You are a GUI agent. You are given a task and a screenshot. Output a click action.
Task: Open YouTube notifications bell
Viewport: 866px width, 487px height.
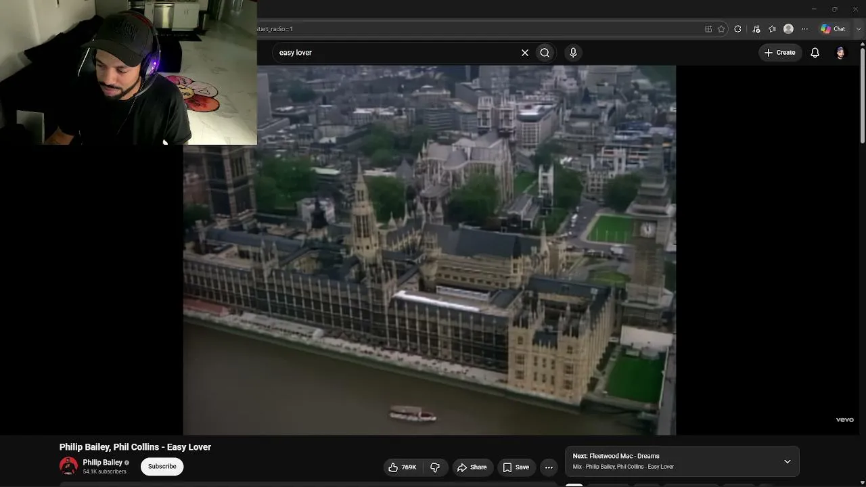[815, 53]
